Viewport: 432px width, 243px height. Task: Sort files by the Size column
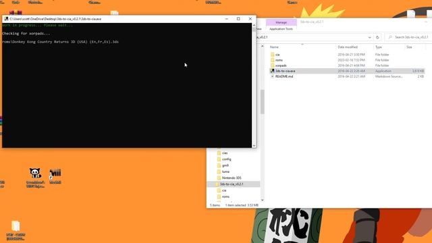[x=410, y=47]
